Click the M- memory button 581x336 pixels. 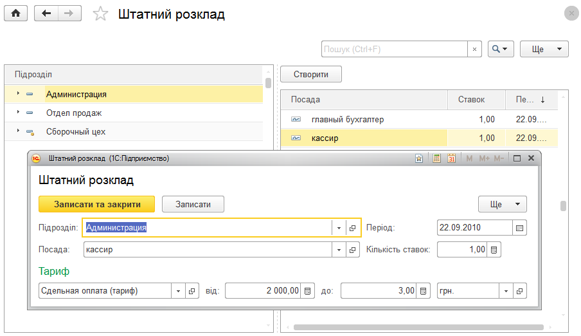click(x=499, y=158)
